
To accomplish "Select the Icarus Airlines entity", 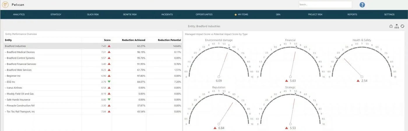I will pyautogui.click(x=14, y=88).
